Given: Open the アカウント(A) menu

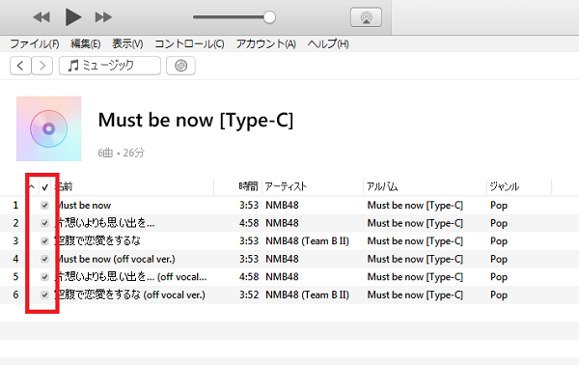Looking at the screenshot, I should pyautogui.click(x=266, y=44).
